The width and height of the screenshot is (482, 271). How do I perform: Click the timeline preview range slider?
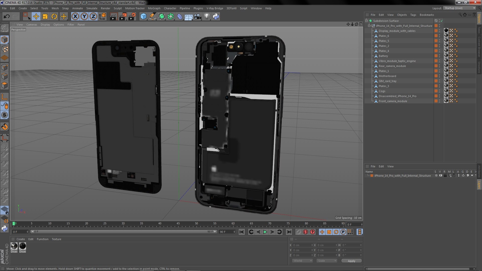124,232
